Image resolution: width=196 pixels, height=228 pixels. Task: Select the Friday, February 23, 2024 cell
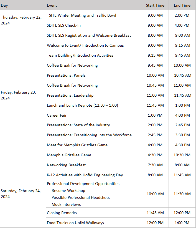(x=19, y=95)
